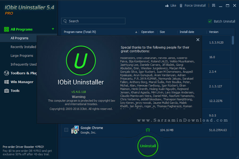Open the Tools section
Screen dimensions: 239x159
(15, 91)
